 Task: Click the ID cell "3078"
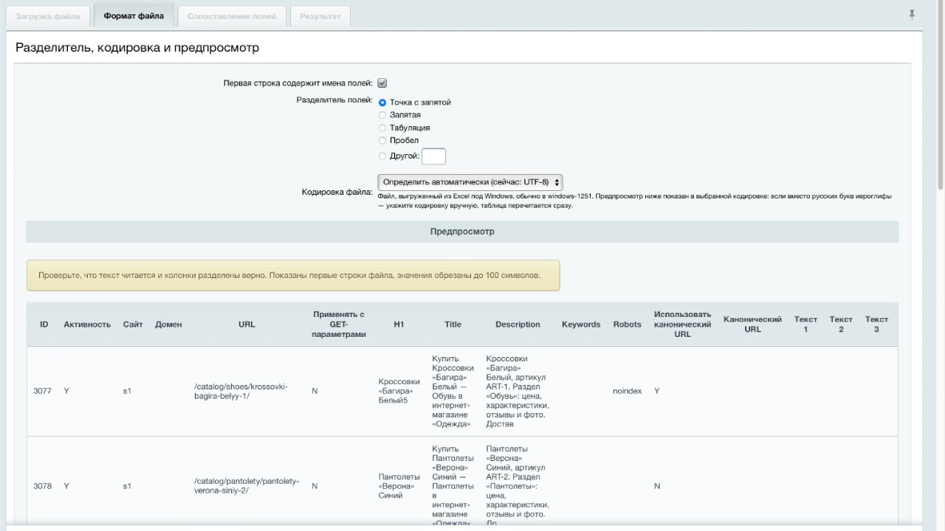43,486
